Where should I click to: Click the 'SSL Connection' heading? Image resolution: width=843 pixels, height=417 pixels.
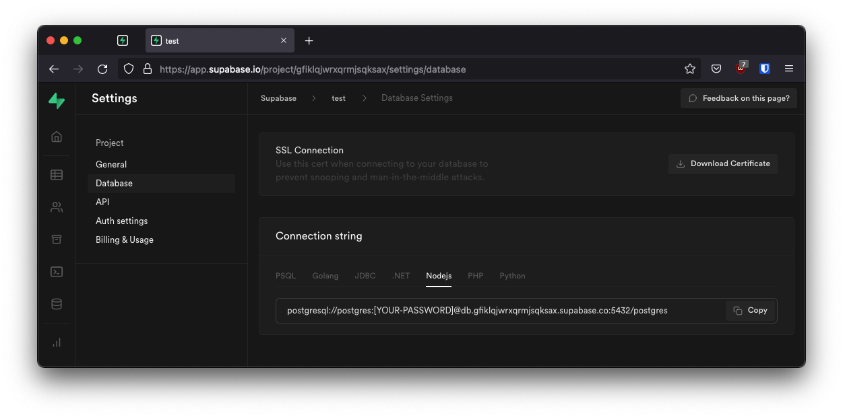[309, 151]
